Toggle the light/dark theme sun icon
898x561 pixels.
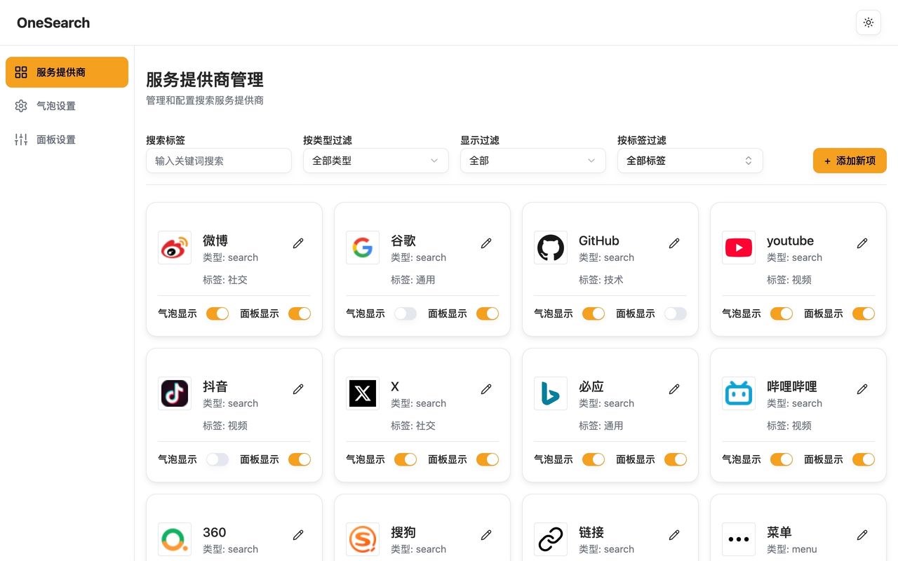[869, 22]
